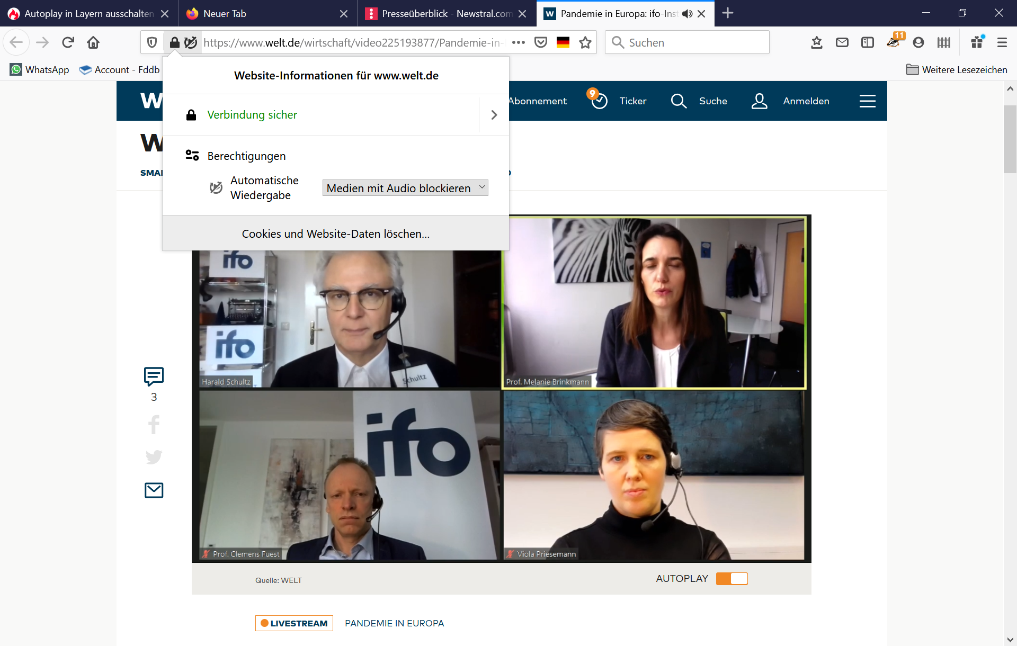Click the Anmelden login link

point(806,101)
